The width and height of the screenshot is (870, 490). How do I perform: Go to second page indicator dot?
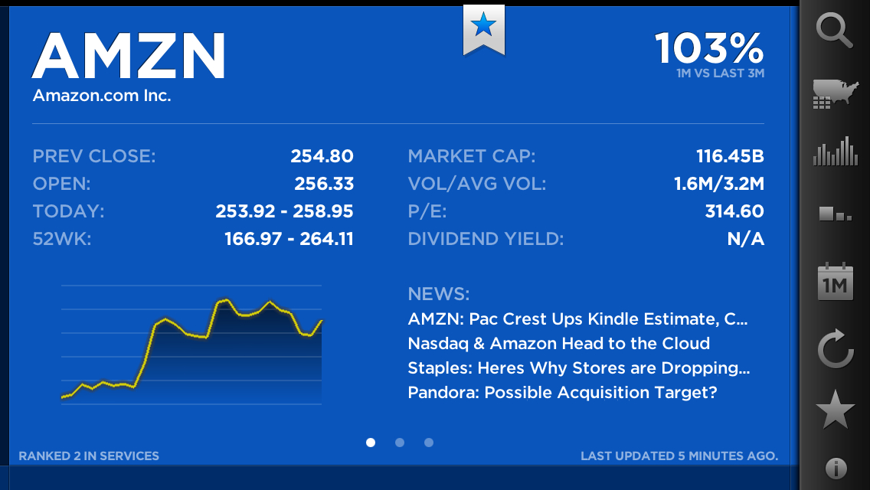coord(400,443)
